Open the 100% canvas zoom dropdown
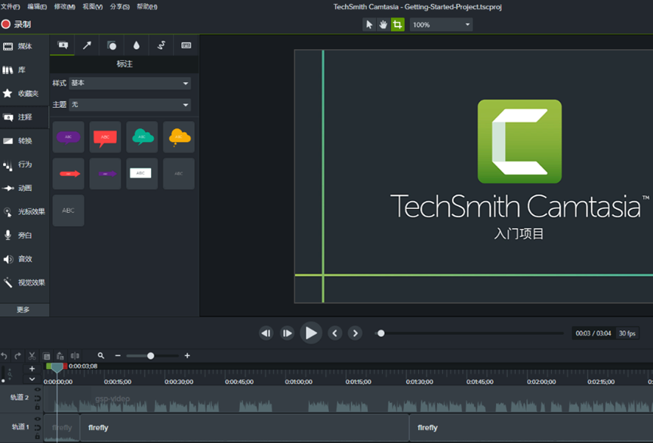653x443 pixels. 441,25
